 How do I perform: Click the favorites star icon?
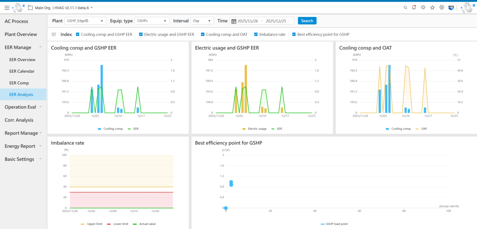[x=432, y=8]
